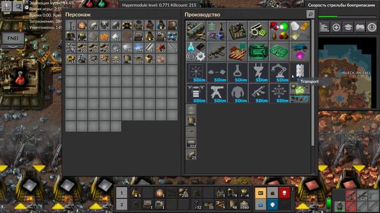380x213 pixels.
Task: Select the SDim circuit network category
Action: (x=279, y=93)
